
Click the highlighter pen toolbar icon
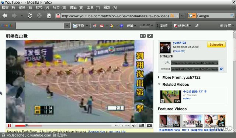(x=197, y=26)
